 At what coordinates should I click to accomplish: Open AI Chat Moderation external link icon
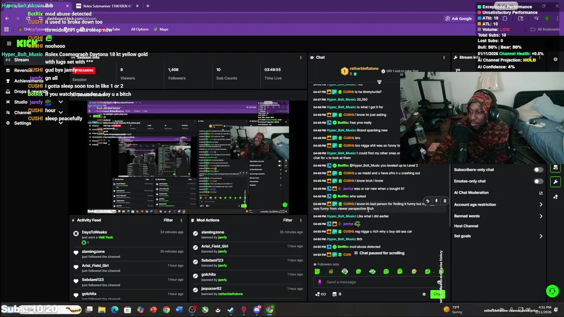541,193
